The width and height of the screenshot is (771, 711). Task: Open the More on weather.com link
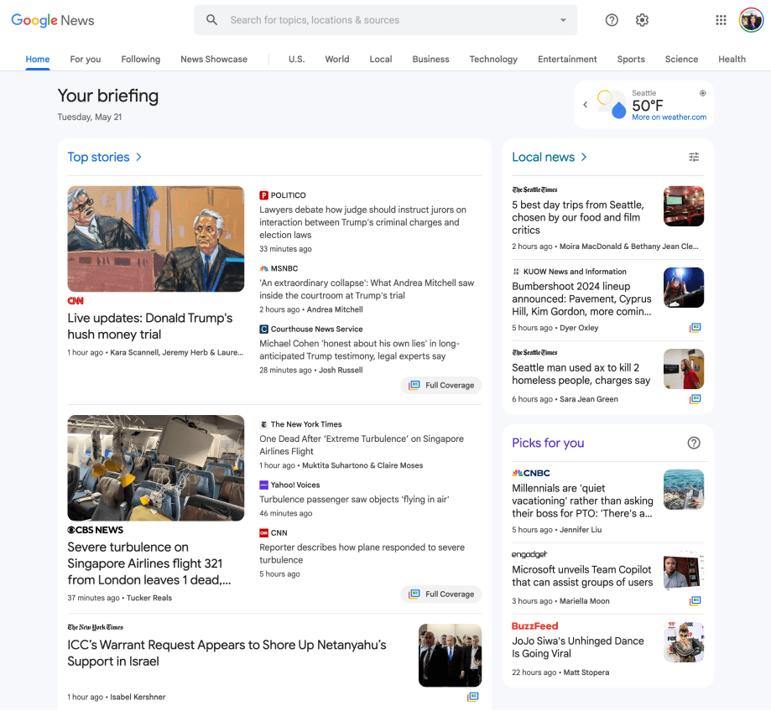[x=669, y=117]
